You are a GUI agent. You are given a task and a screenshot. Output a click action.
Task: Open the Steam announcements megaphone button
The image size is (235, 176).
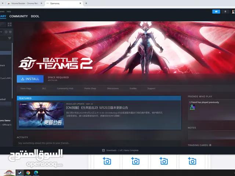pyautogui.click(x=216, y=11)
